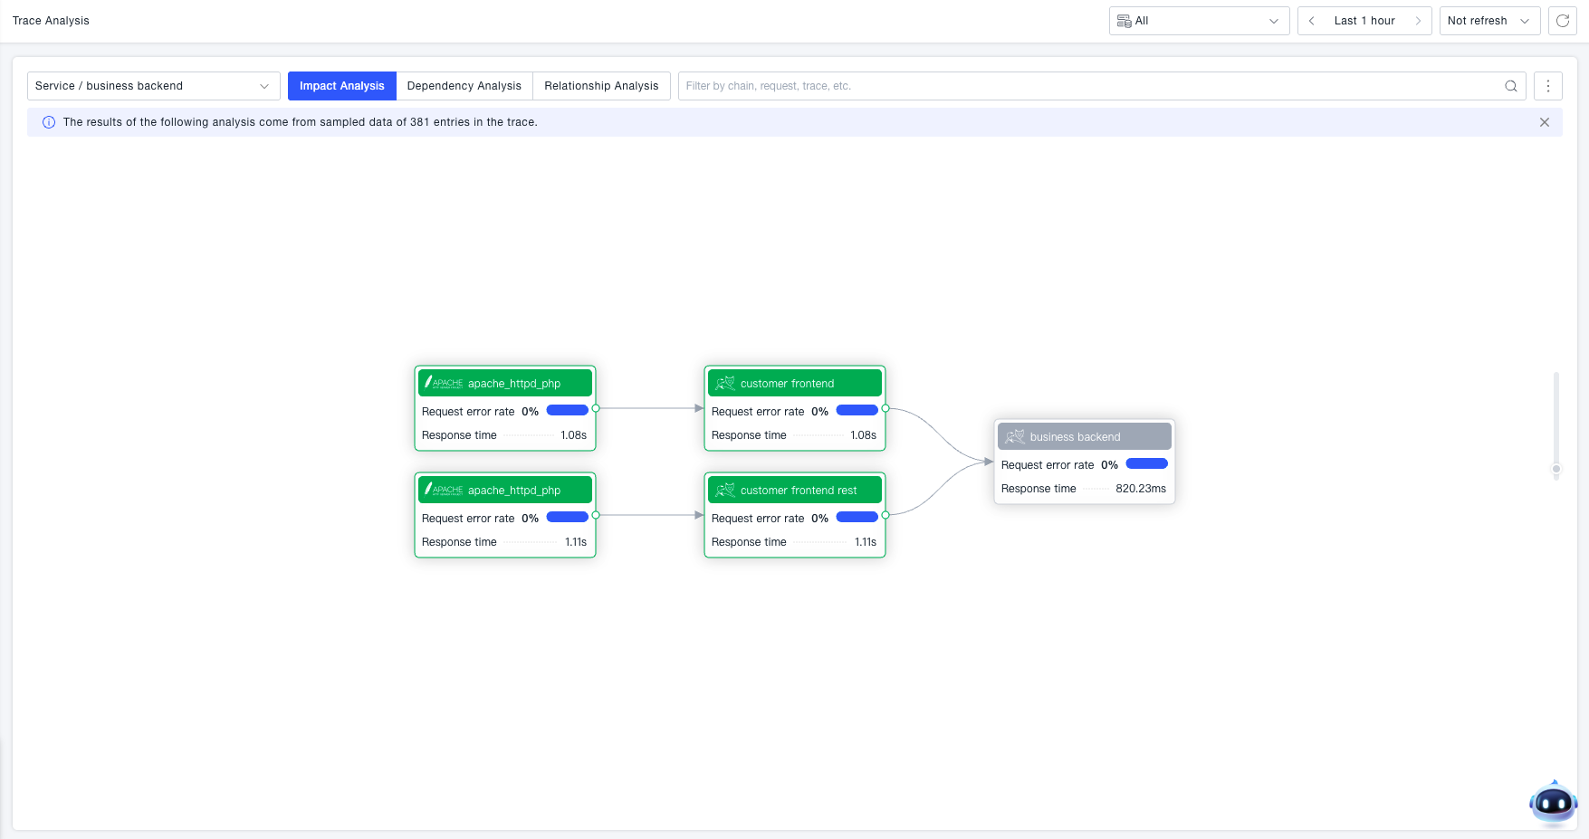Screen dimensions: 1589x839
Task: Open the Not refresh interval dropdown
Action: click(1488, 20)
